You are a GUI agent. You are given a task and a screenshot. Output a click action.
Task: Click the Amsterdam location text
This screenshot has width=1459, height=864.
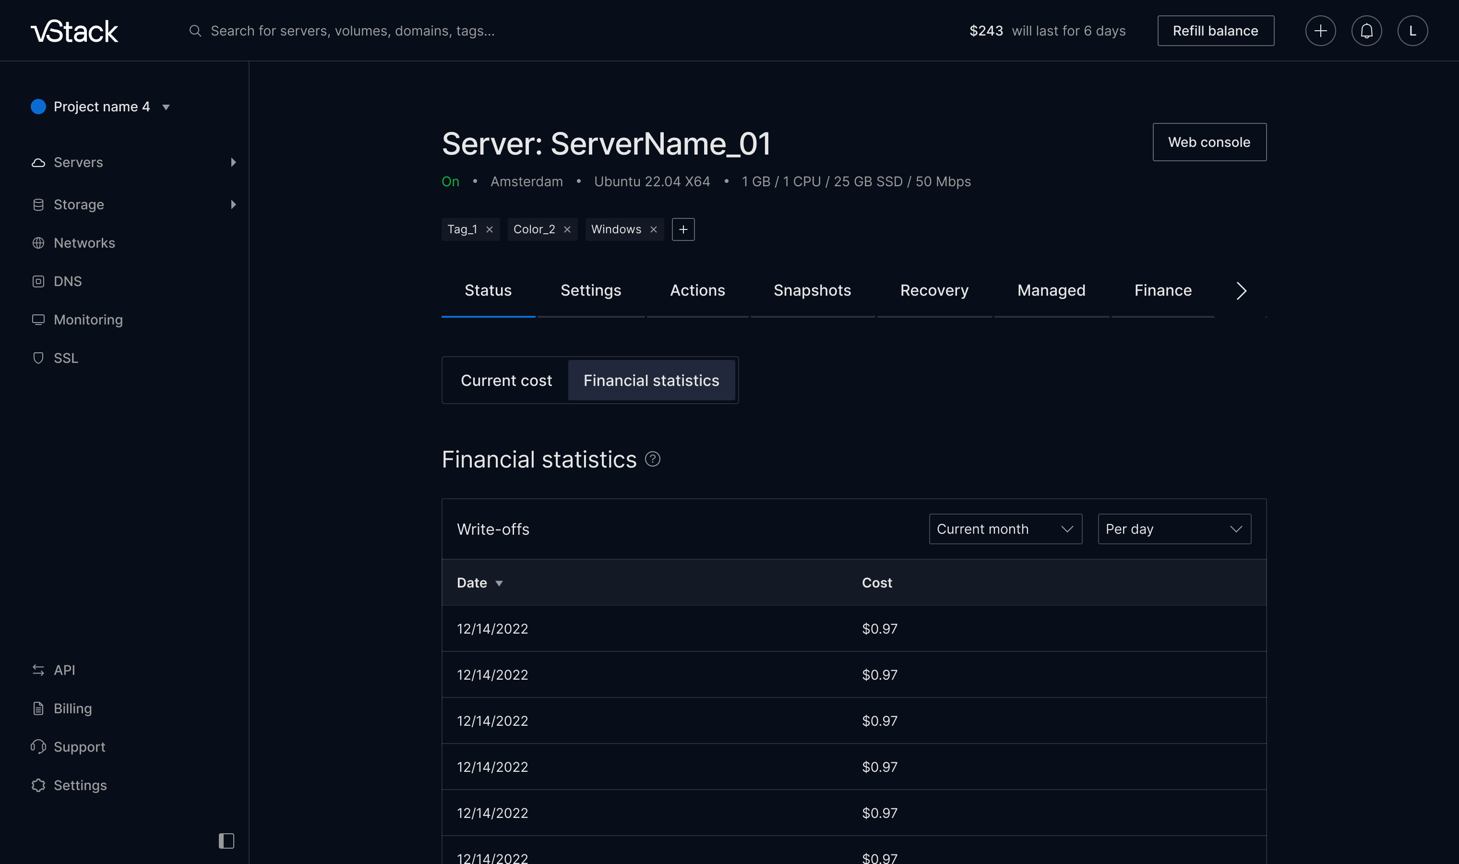526,181
